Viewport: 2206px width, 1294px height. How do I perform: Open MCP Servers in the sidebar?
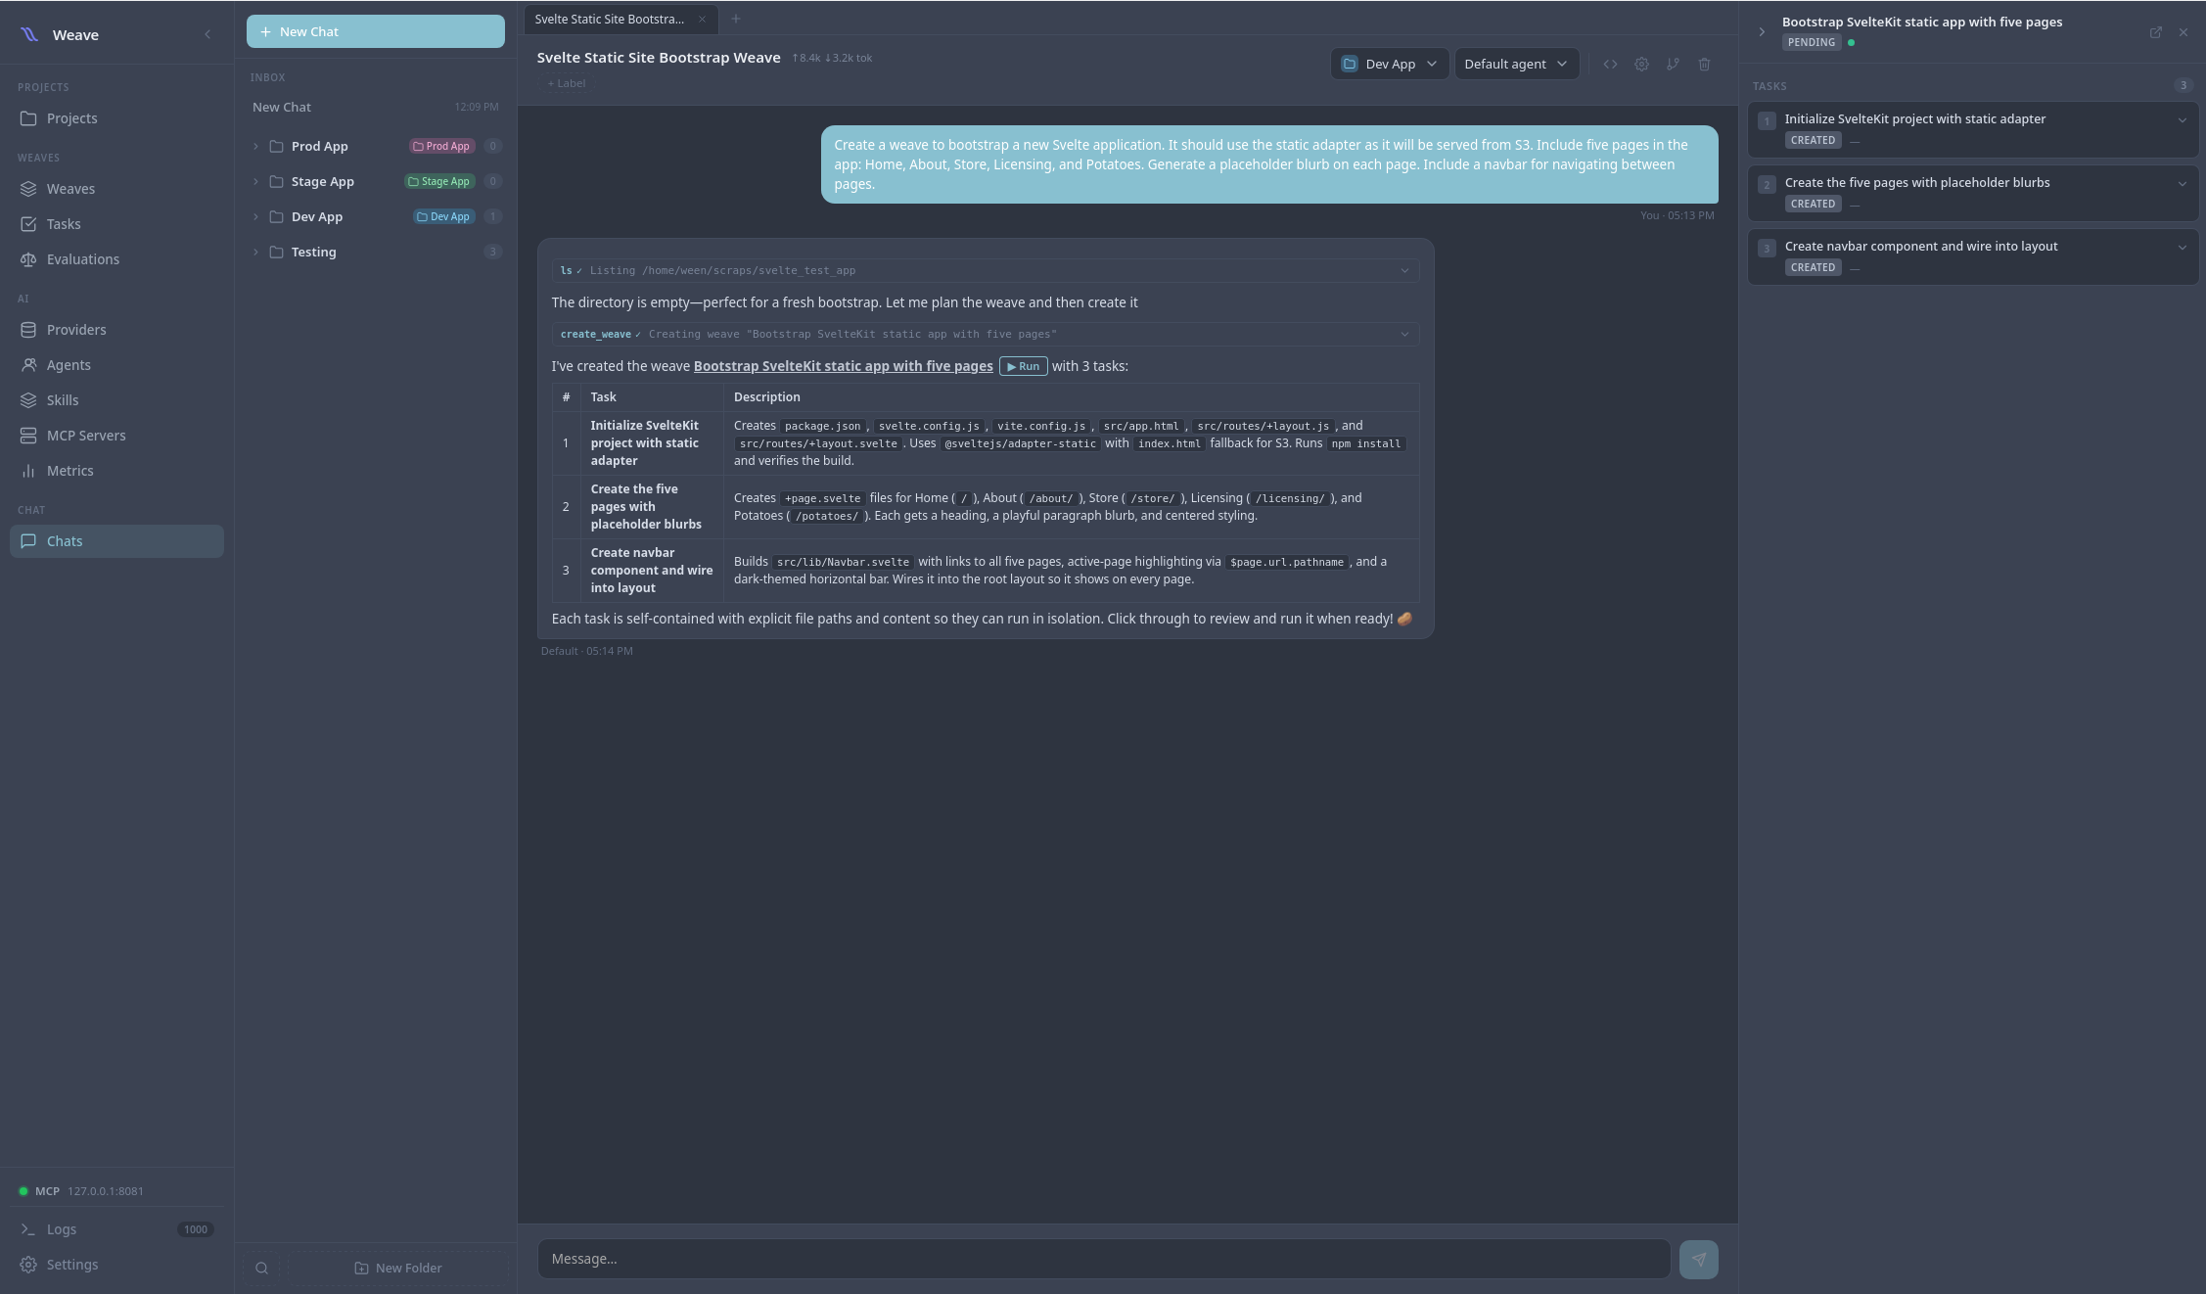[116, 436]
